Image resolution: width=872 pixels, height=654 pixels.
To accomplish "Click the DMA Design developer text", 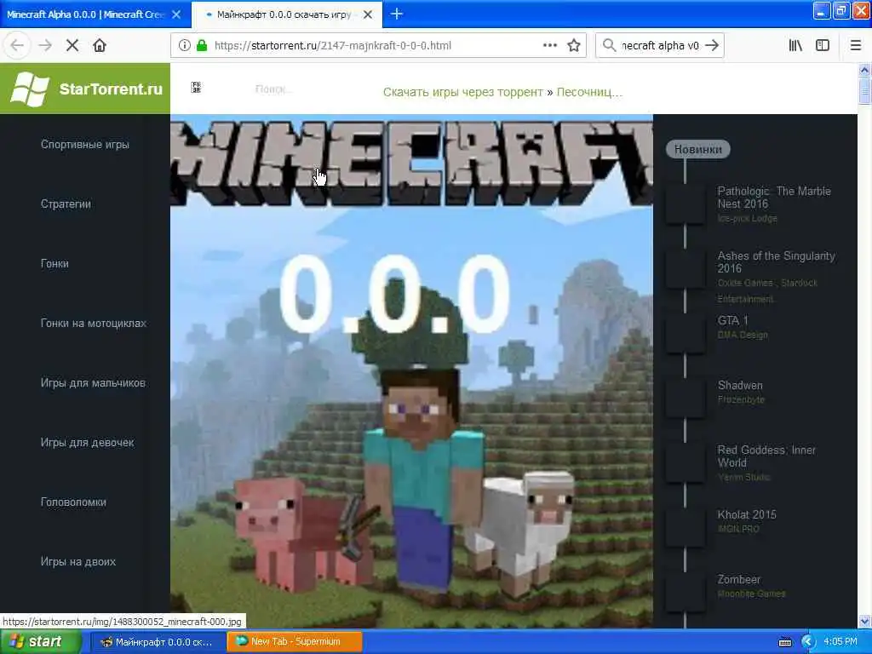I will pyautogui.click(x=743, y=335).
